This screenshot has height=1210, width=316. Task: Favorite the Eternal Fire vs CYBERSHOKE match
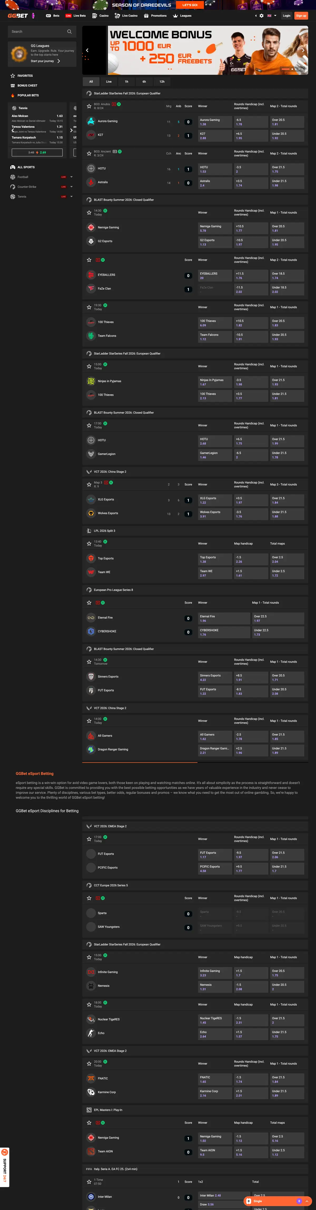click(89, 603)
